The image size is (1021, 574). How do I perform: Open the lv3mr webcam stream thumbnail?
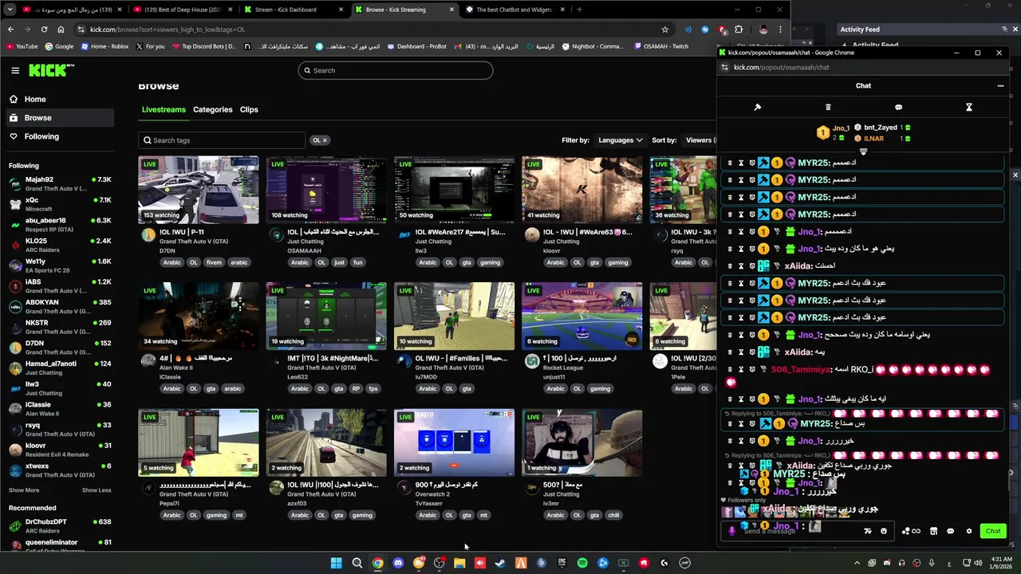582,442
